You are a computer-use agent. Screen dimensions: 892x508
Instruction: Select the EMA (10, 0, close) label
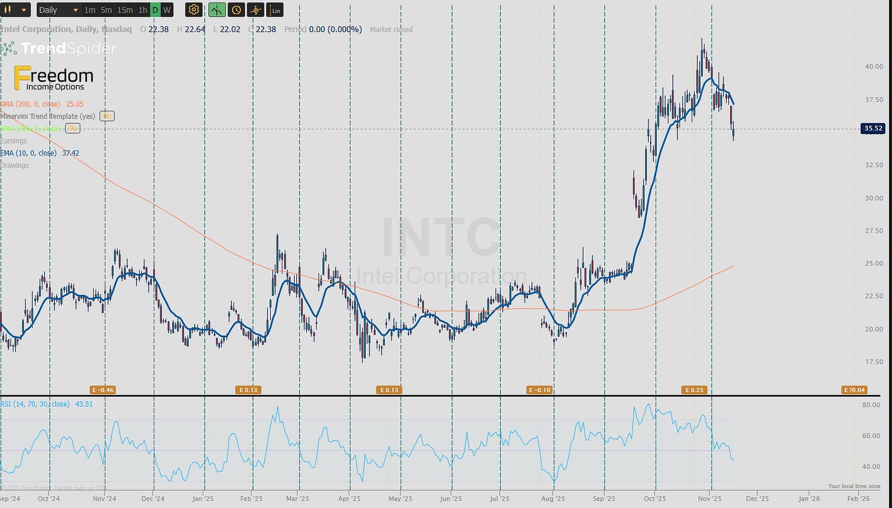click(29, 153)
